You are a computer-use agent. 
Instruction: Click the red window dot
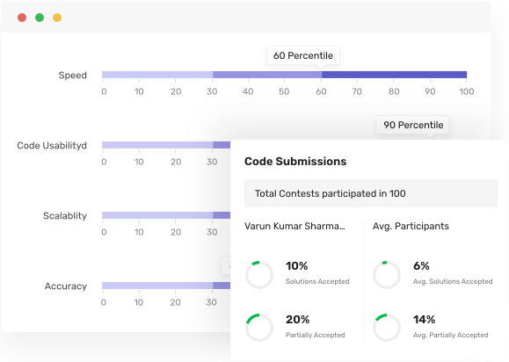click(22, 18)
